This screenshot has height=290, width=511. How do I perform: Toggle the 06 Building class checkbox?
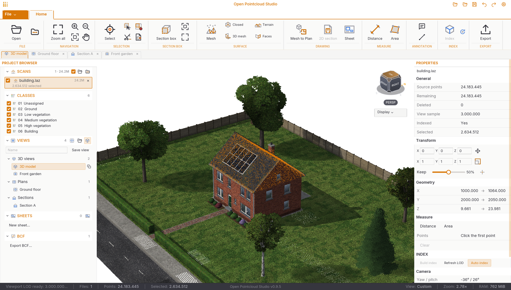(9, 131)
